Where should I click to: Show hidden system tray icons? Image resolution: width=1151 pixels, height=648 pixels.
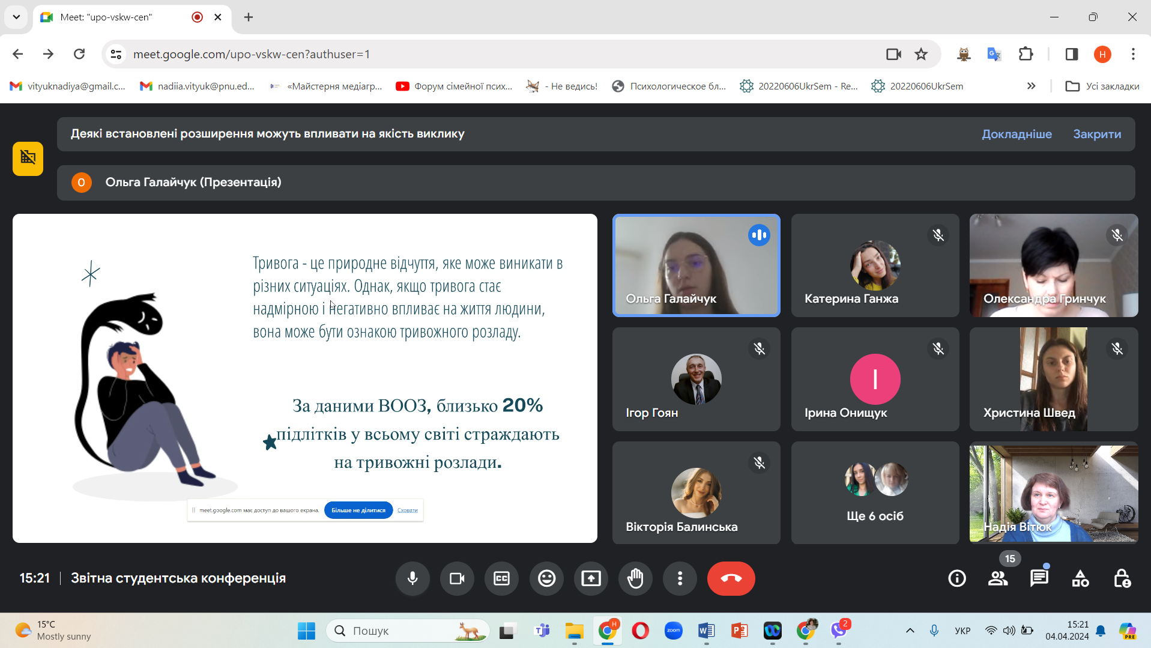pos(910,631)
